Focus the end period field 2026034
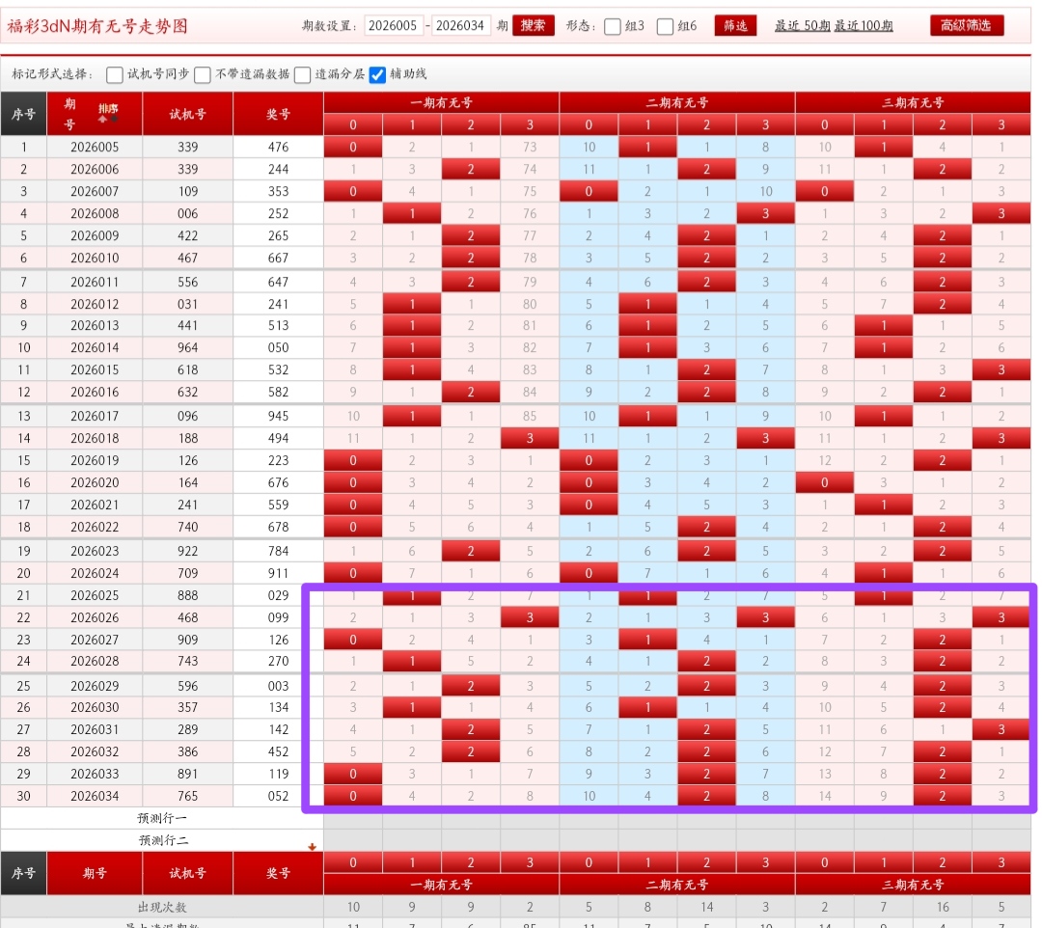The height and width of the screenshot is (928, 1042). tap(460, 26)
